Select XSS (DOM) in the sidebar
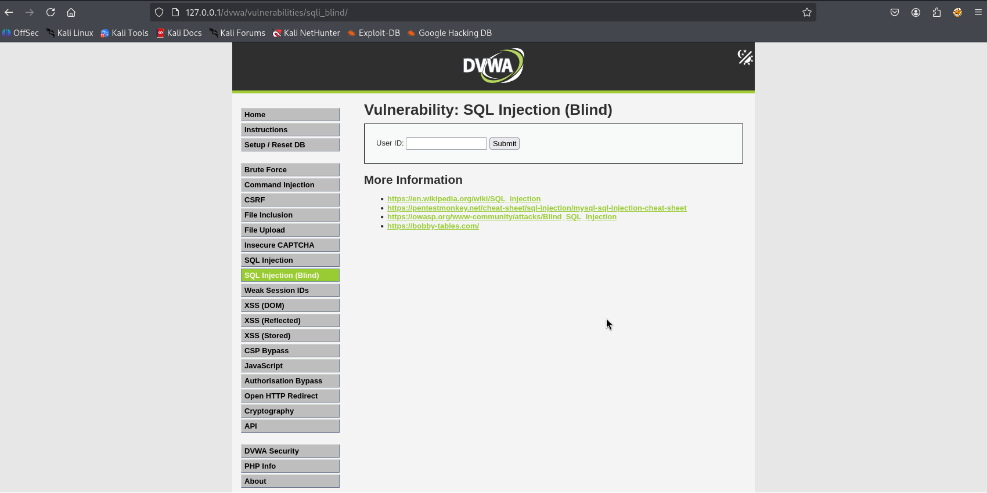This screenshot has height=493, width=987. click(x=290, y=306)
